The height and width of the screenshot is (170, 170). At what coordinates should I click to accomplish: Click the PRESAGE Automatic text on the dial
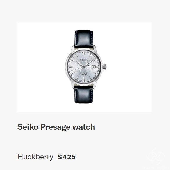click(84, 74)
